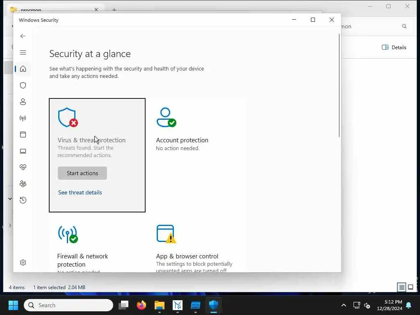Open Task View on the taskbar

click(123, 305)
